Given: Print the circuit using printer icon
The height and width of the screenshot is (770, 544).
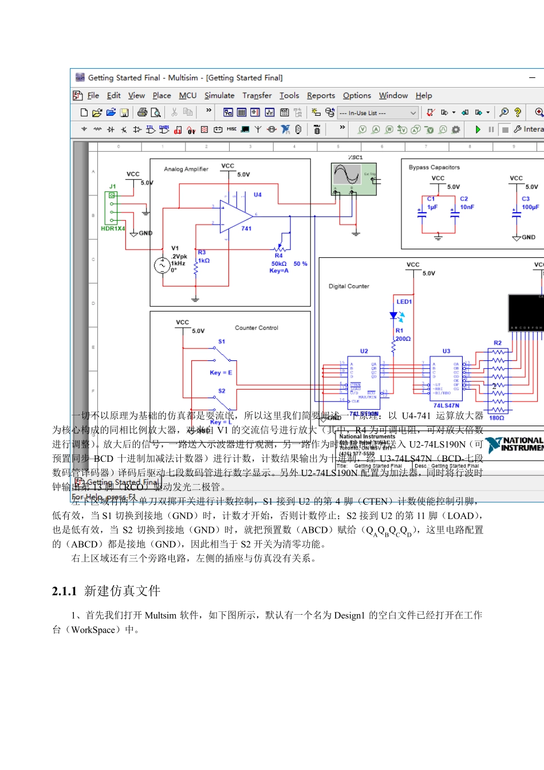Looking at the screenshot, I should coord(142,113).
